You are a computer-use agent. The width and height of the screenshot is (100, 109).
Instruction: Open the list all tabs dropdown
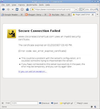(x=97, y=14)
